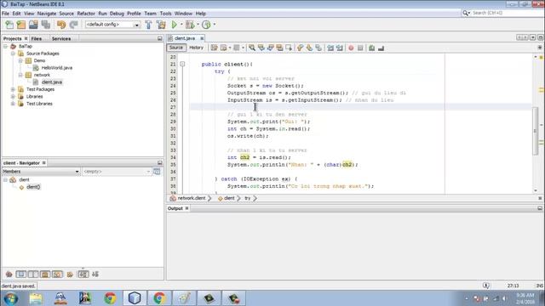
Task: Expand the Libraries node
Action: 13,96
